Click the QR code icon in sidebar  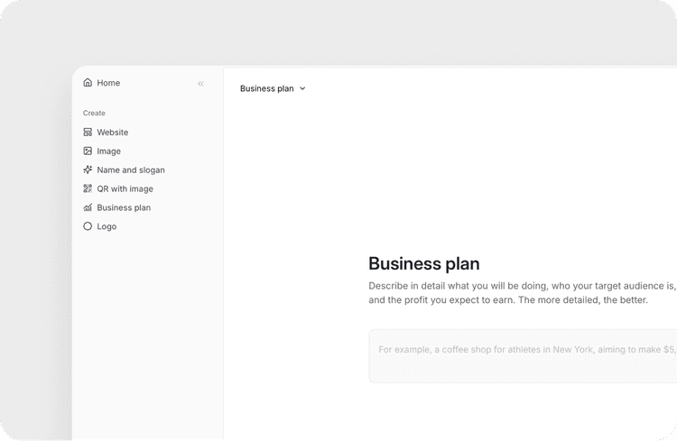(88, 189)
